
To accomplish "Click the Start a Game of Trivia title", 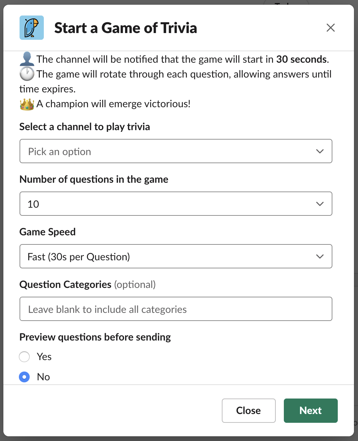I will pyautogui.click(x=126, y=28).
